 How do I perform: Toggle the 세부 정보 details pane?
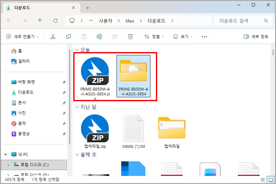click(256, 37)
